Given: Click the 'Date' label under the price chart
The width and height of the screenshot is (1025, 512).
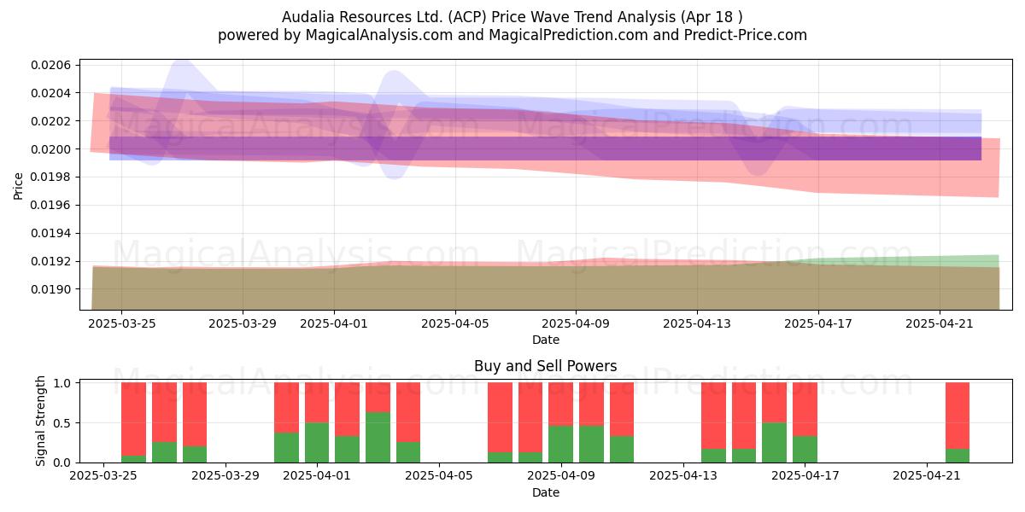Looking at the screenshot, I should (546, 340).
